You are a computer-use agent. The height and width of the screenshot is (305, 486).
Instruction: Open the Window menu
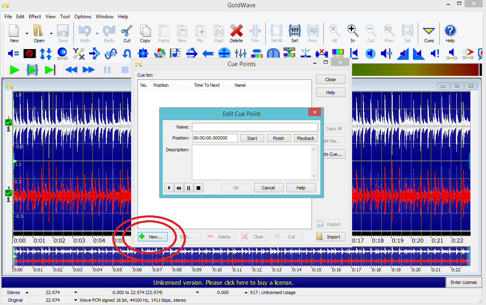(104, 17)
